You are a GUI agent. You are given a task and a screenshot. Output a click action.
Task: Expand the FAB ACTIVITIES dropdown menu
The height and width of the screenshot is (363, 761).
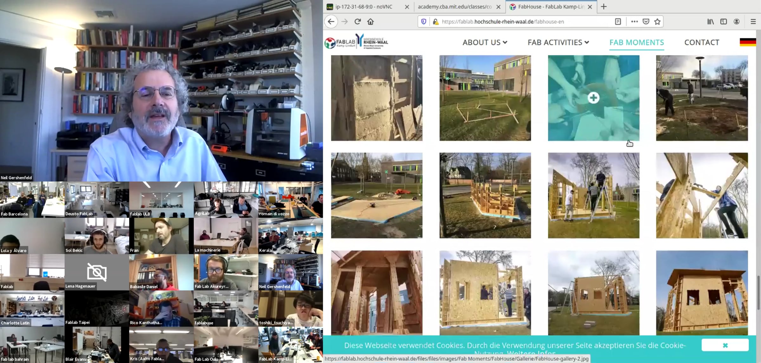click(558, 42)
